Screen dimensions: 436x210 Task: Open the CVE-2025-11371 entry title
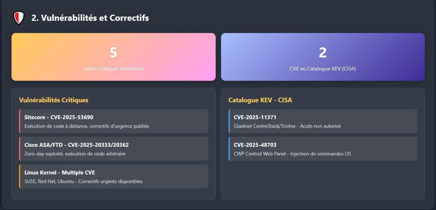(255, 117)
